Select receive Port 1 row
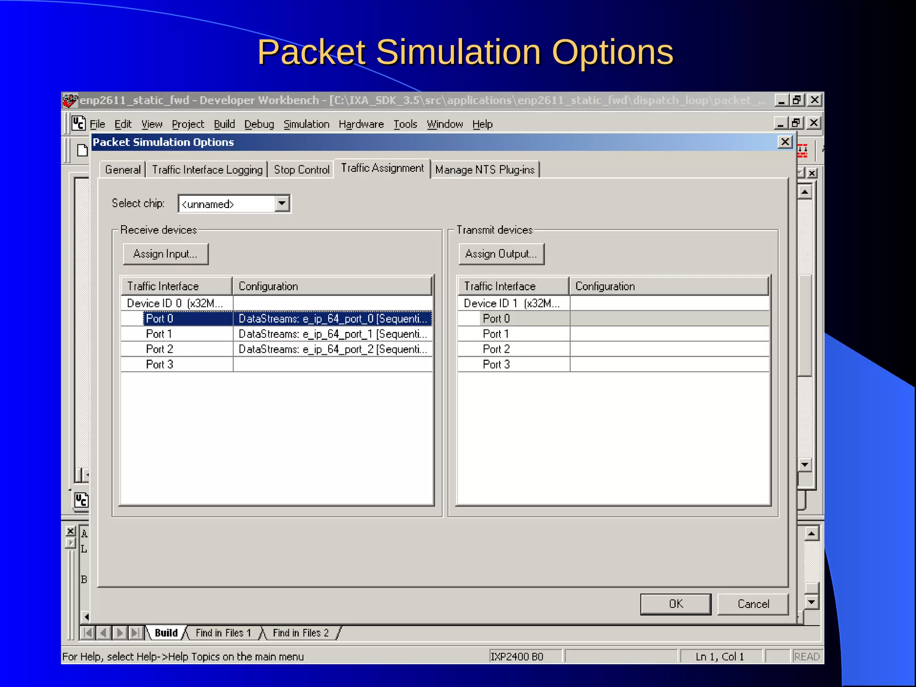 [276, 334]
